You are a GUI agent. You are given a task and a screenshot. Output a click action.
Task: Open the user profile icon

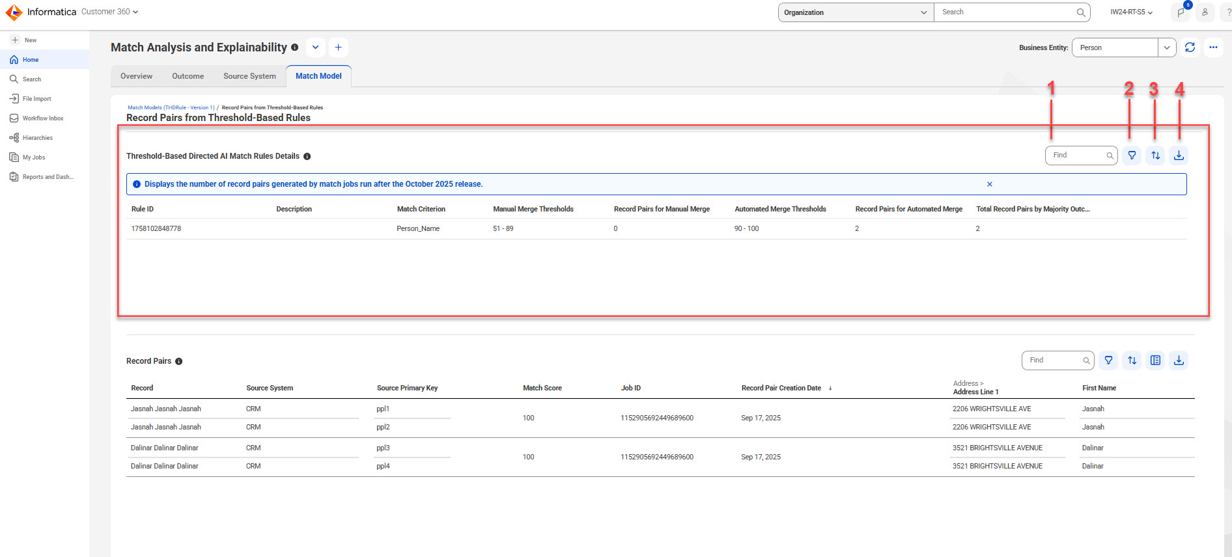tap(1205, 12)
